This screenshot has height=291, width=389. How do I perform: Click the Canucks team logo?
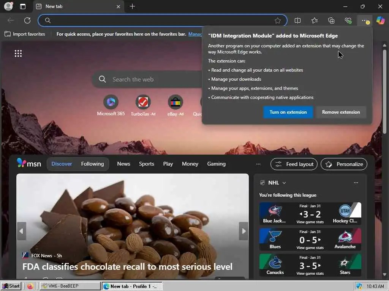point(275,262)
